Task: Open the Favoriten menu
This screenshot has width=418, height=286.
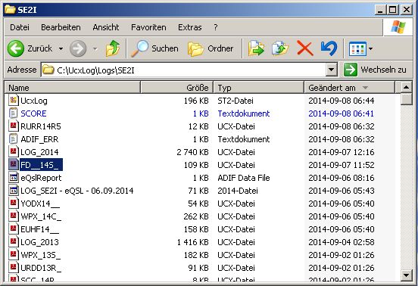Action: pos(148,27)
